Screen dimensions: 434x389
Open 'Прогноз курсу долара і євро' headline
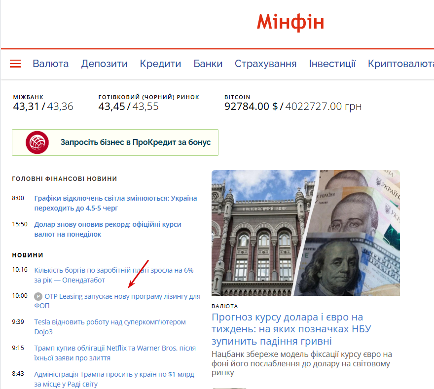point(291,329)
